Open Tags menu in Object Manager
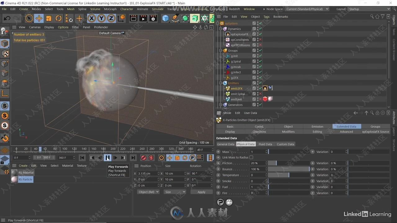Screen dimensions: 397x223 pyautogui.click(x=266, y=17)
